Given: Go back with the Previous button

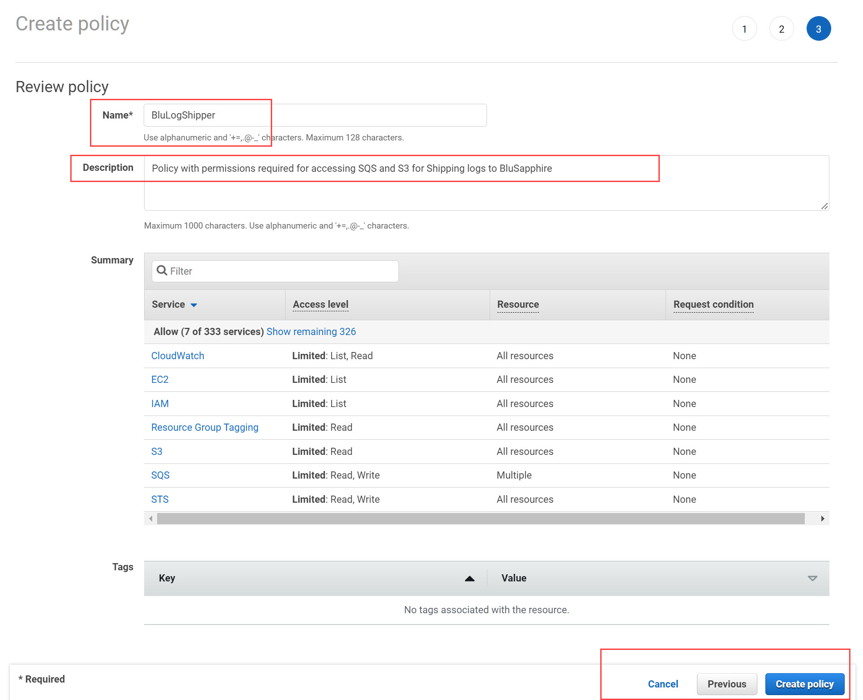Looking at the screenshot, I should click(727, 684).
